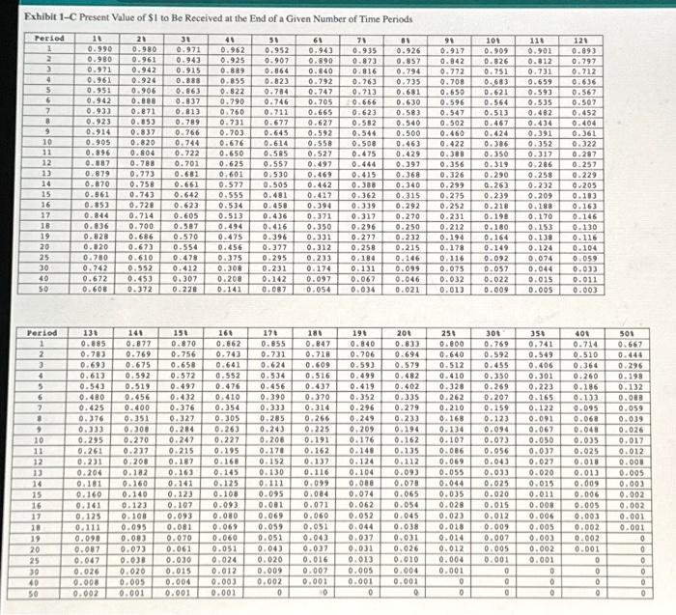Click 0.784 for period 5 at 5%
This screenshot has height=615, width=676.
276,92
